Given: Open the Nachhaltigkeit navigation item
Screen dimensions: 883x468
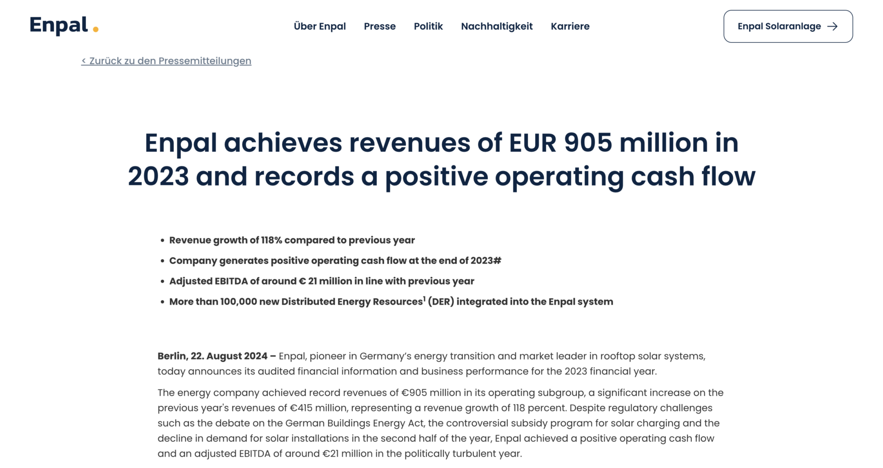Looking at the screenshot, I should [496, 26].
